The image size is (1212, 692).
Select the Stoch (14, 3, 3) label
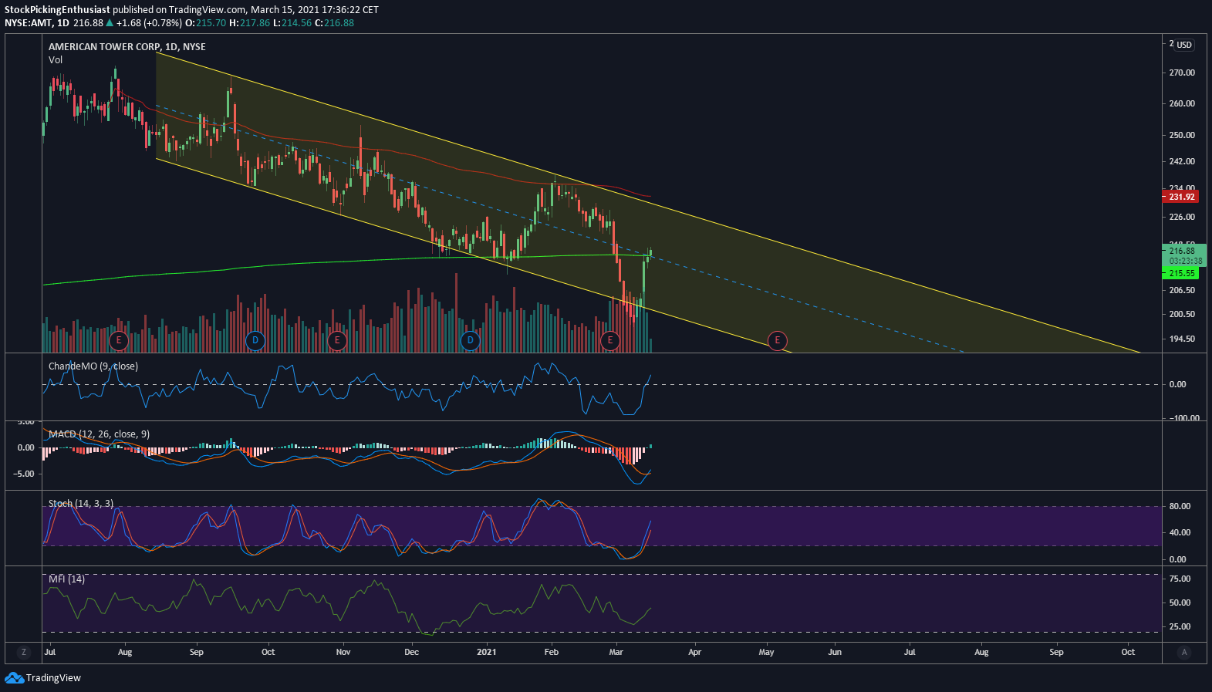tap(81, 504)
